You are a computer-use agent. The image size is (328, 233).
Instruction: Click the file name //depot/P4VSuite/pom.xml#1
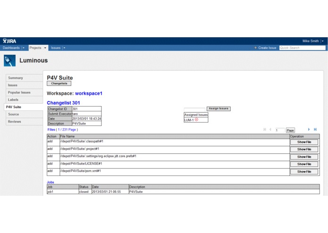click(x=80, y=171)
